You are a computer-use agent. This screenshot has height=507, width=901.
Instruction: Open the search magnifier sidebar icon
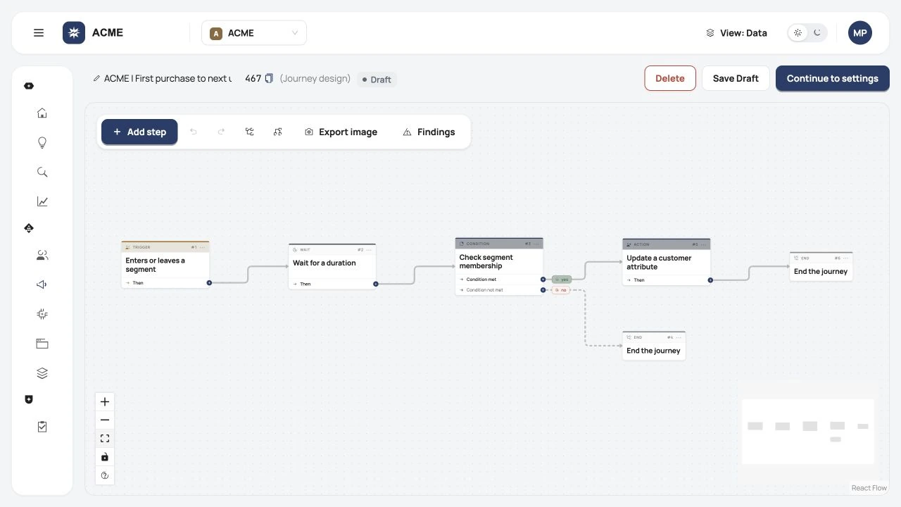pos(42,173)
